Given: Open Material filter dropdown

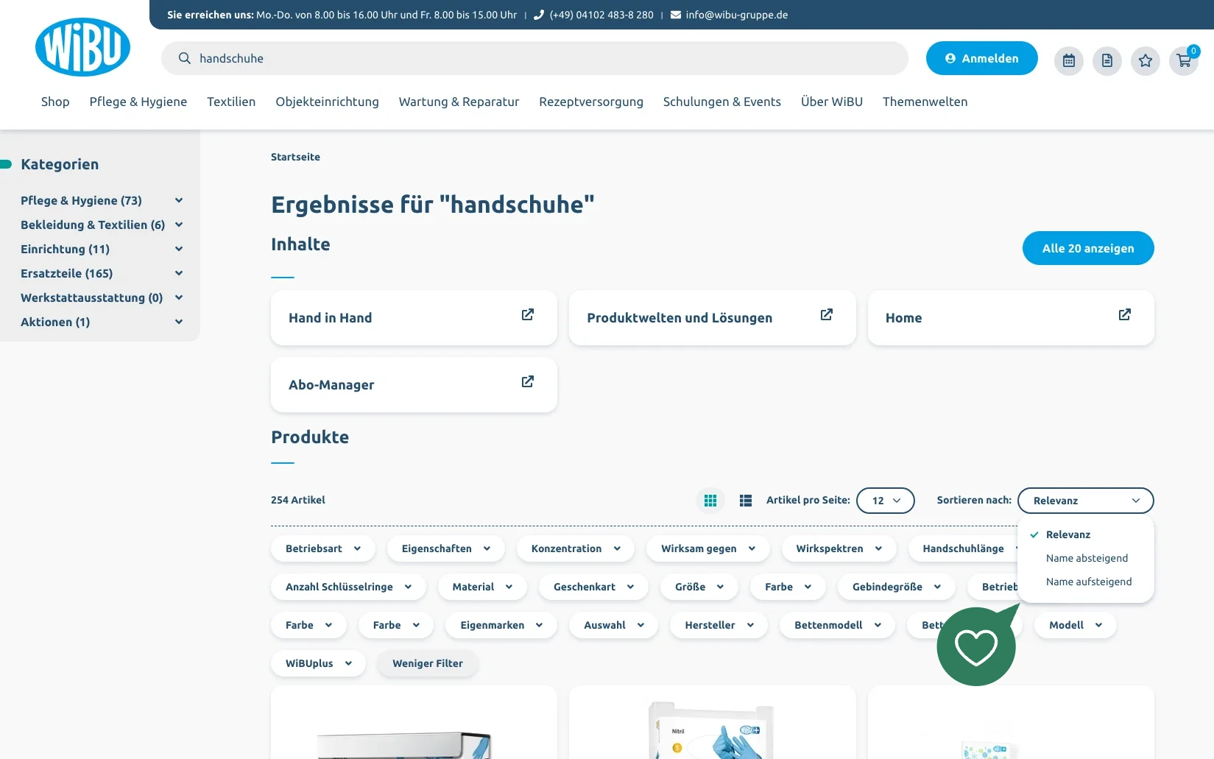Looking at the screenshot, I should point(483,587).
